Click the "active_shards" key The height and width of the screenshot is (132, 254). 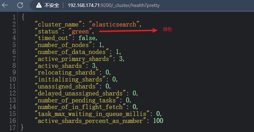click(60, 65)
